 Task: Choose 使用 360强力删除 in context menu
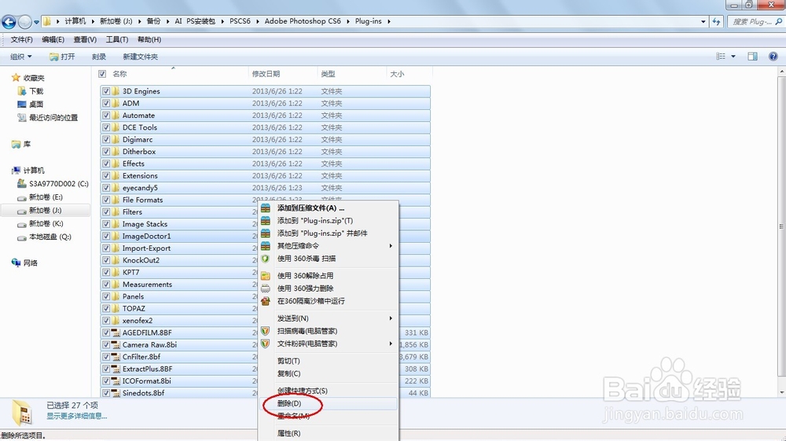click(x=305, y=288)
